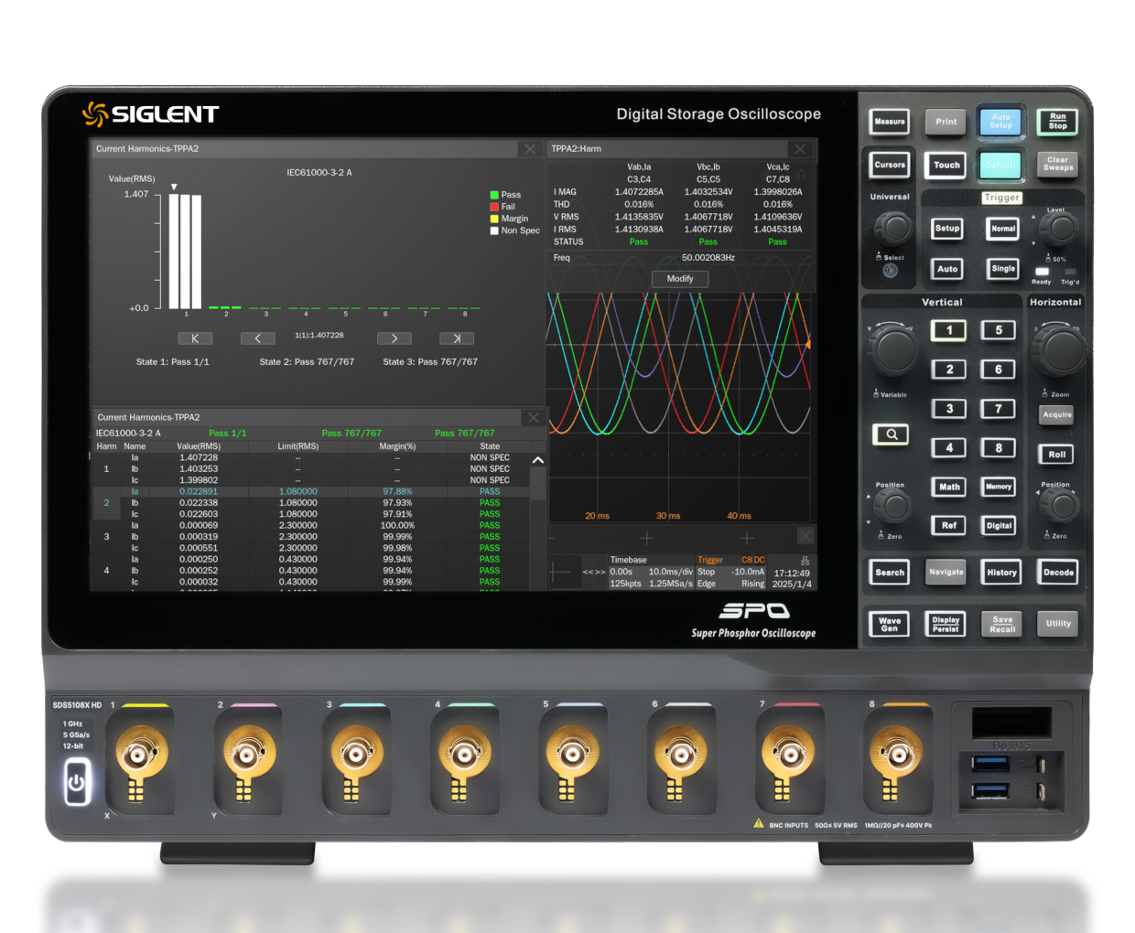Viewport: 1135px width, 933px height.
Task: Tap the magnifier Zoom button on front panel
Action: [x=891, y=434]
